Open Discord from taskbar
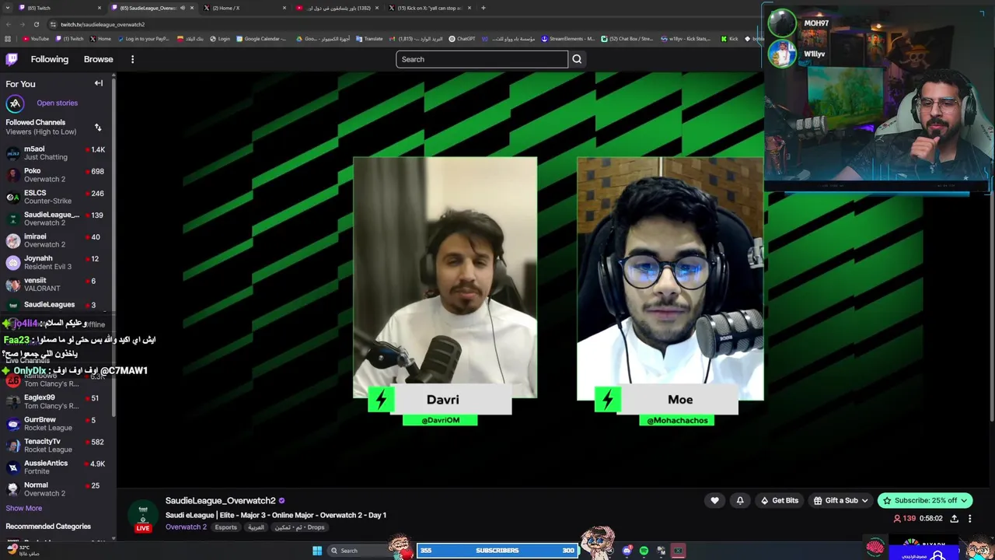995x560 pixels. (x=627, y=551)
